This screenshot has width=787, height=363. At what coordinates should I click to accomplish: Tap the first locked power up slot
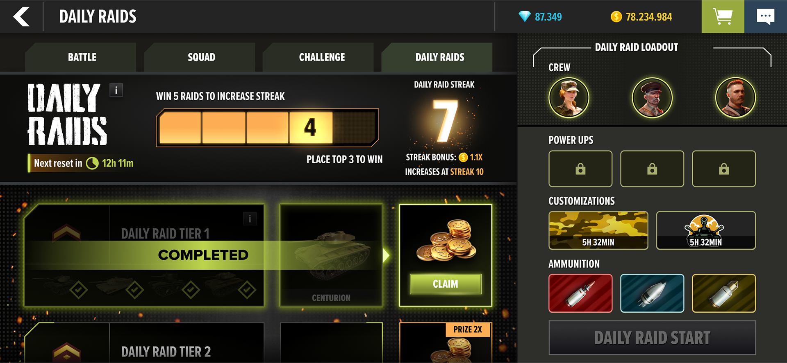[580, 169]
